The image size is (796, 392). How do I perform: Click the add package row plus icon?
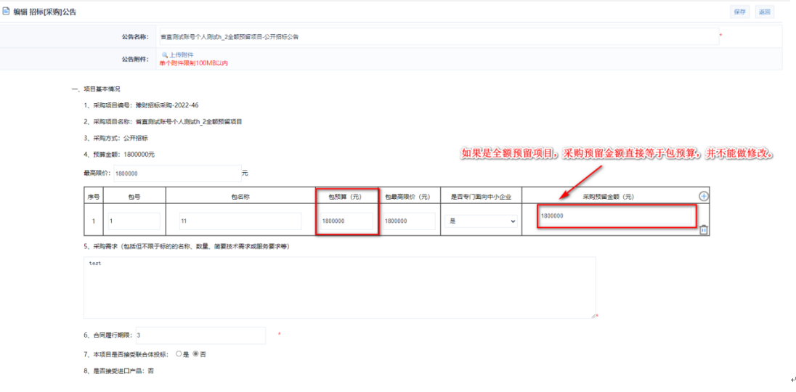pyautogui.click(x=703, y=196)
